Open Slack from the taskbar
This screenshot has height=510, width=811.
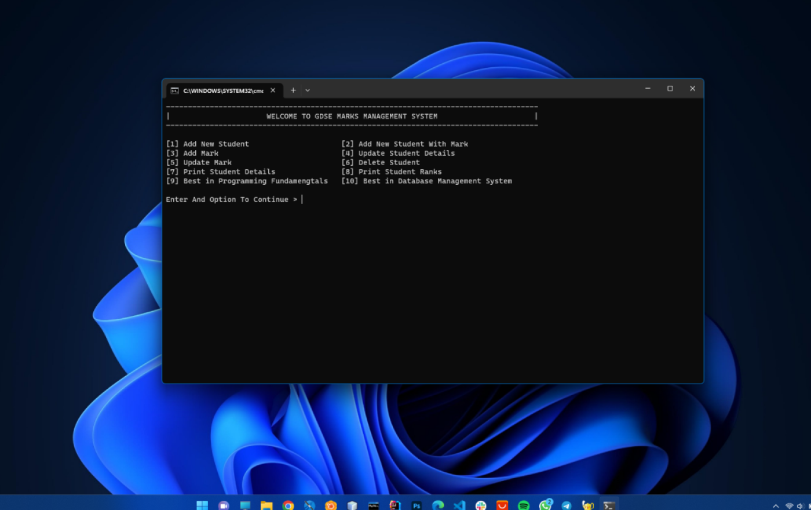pyautogui.click(x=481, y=505)
